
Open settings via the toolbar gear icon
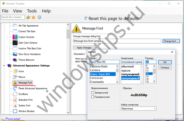[39, 17]
